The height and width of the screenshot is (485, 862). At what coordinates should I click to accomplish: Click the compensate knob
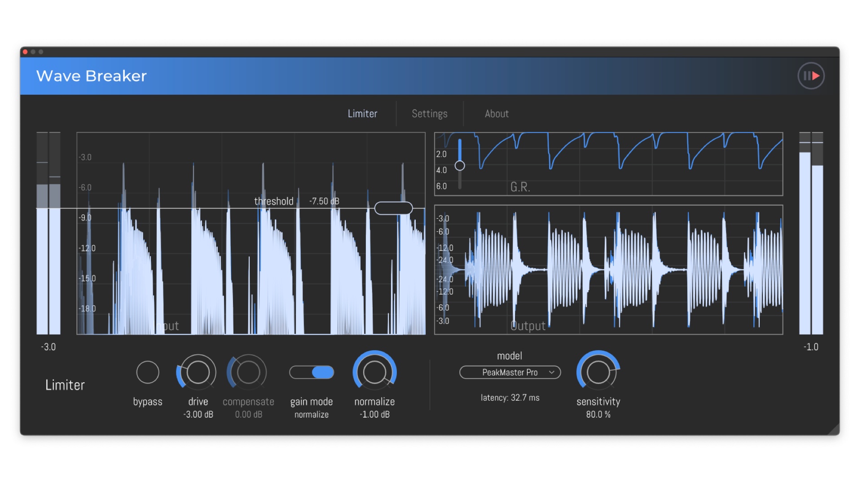point(248,372)
